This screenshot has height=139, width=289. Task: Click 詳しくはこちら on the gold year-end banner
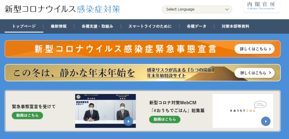click(x=254, y=73)
